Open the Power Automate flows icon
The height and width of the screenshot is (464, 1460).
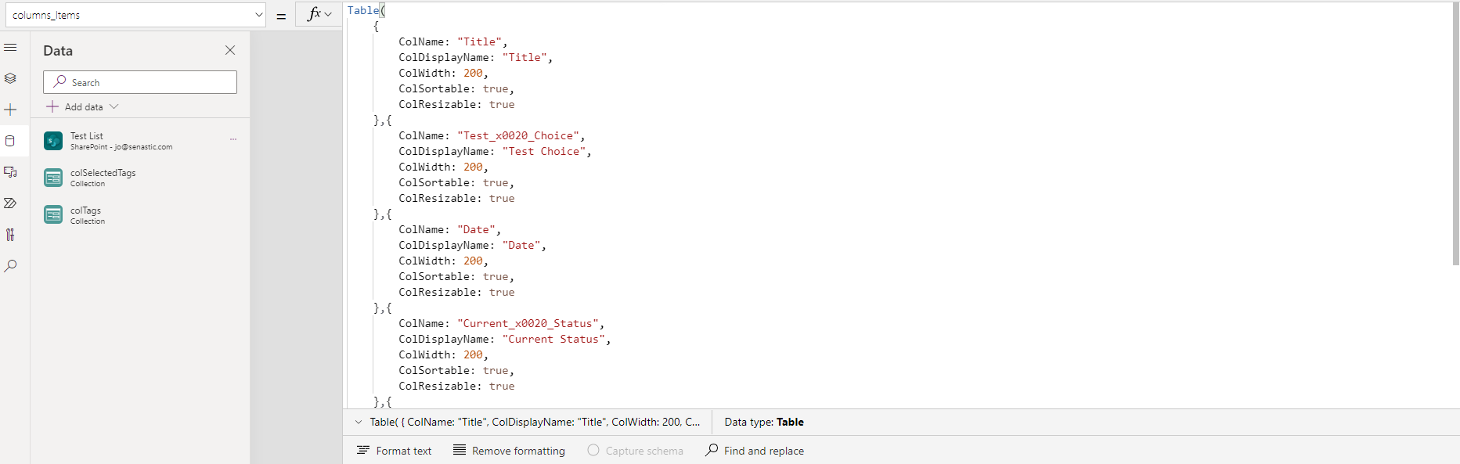[x=10, y=203]
